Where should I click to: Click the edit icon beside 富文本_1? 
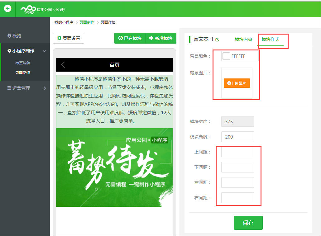[217, 40]
